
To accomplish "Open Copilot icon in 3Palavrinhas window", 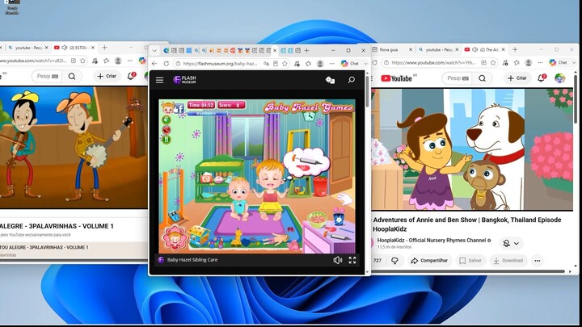I will [142, 61].
